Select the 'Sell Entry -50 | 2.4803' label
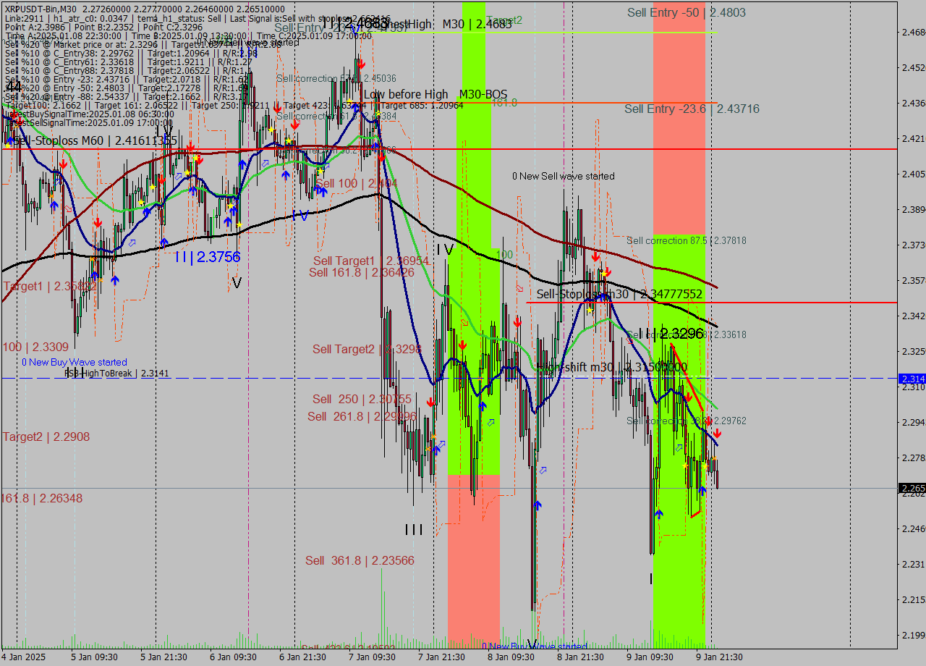The image size is (926, 666). pos(687,12)
